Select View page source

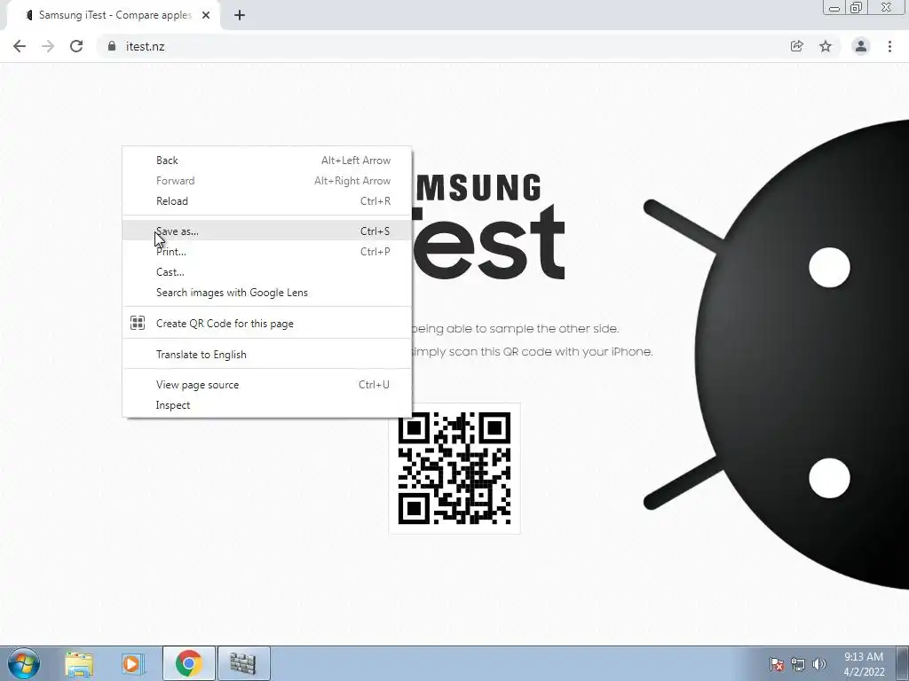tap(267, 385)
